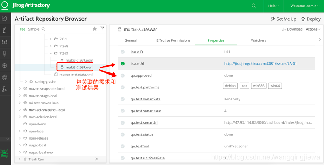Select npm-local repository
The width and height of the screenshot is (324, 165).
[x=37, y=131]
